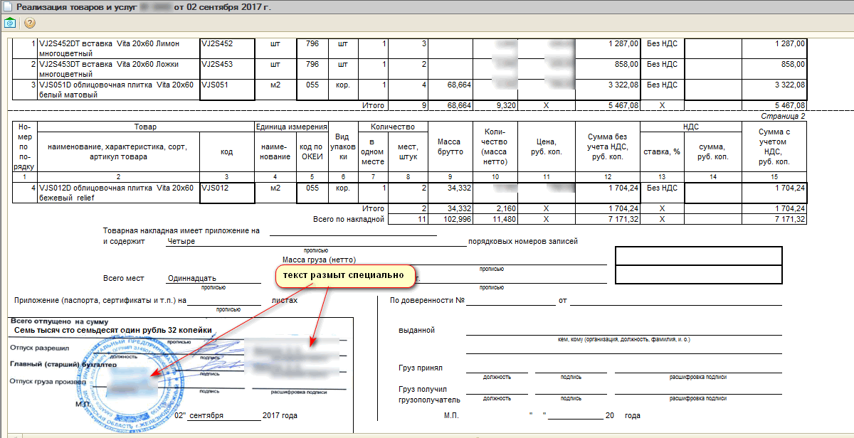
Task: Click the document icon in the title bar
Action: coord(7,6)
